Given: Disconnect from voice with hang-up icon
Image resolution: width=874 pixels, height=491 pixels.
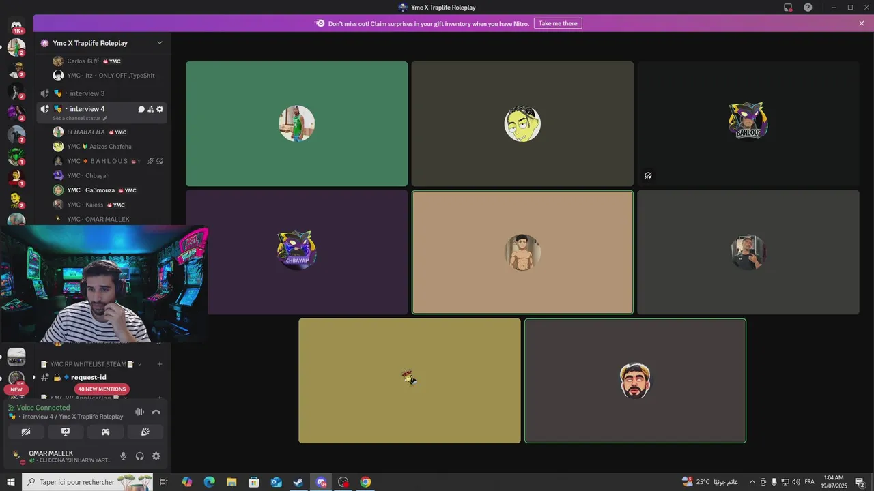Looking at the screenshot, I should [x=156, y=412].
